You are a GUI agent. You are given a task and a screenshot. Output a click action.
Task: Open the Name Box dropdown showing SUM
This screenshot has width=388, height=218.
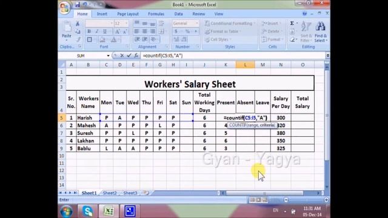(x=108, y=56)
